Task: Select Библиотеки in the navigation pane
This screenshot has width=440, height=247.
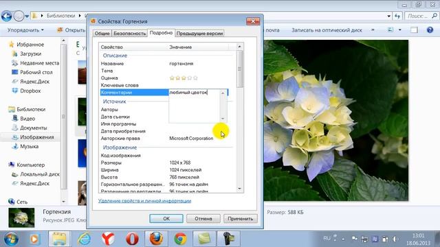Action: pos(27,109)
